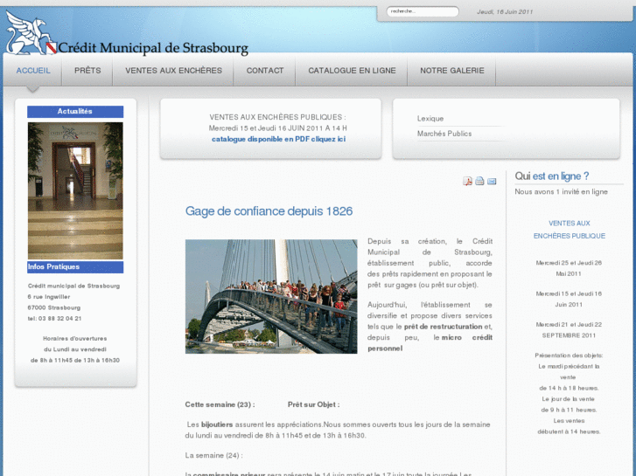Screen dimensions: 636x476
Task: Click the 'Jeudi, 16 Juin 2011' date text
Action: [x=505, y=11]
